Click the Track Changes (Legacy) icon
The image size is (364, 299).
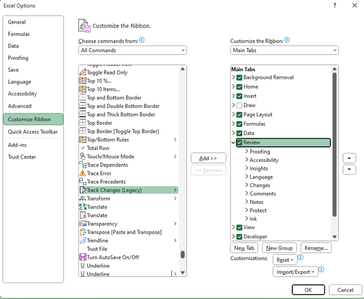pyautogui.click(x=83, y=190)
